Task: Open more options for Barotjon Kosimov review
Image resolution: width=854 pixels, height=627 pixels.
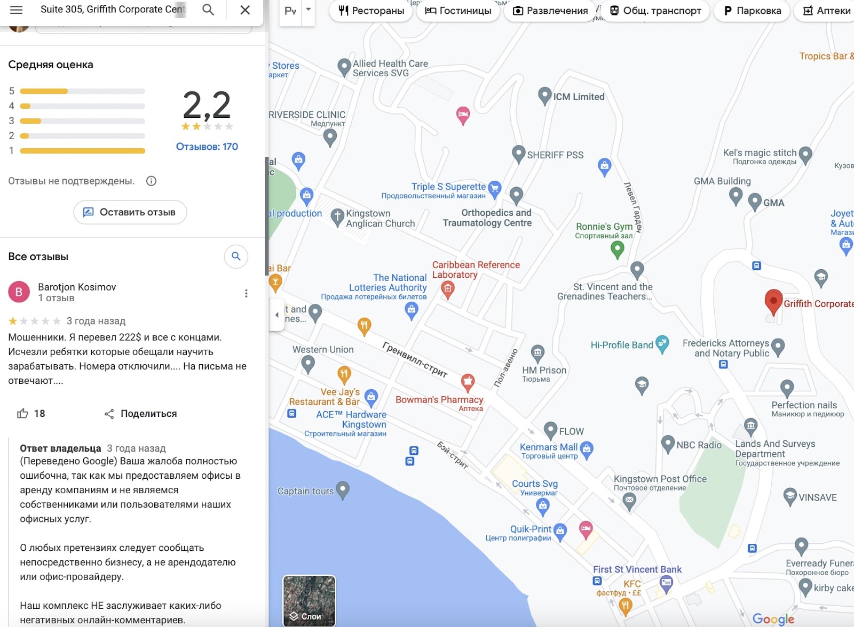Action: click(246, 293)
